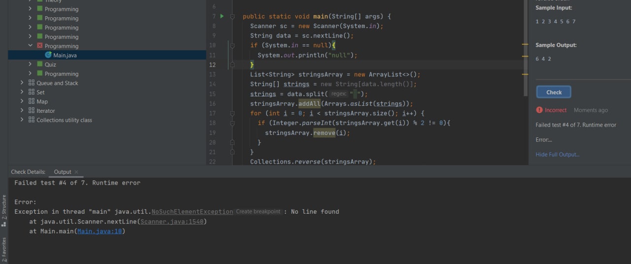The width and height of the screenshot is (631, 264).
Task: Expand the Set lesson
Action: coord(22,92)
